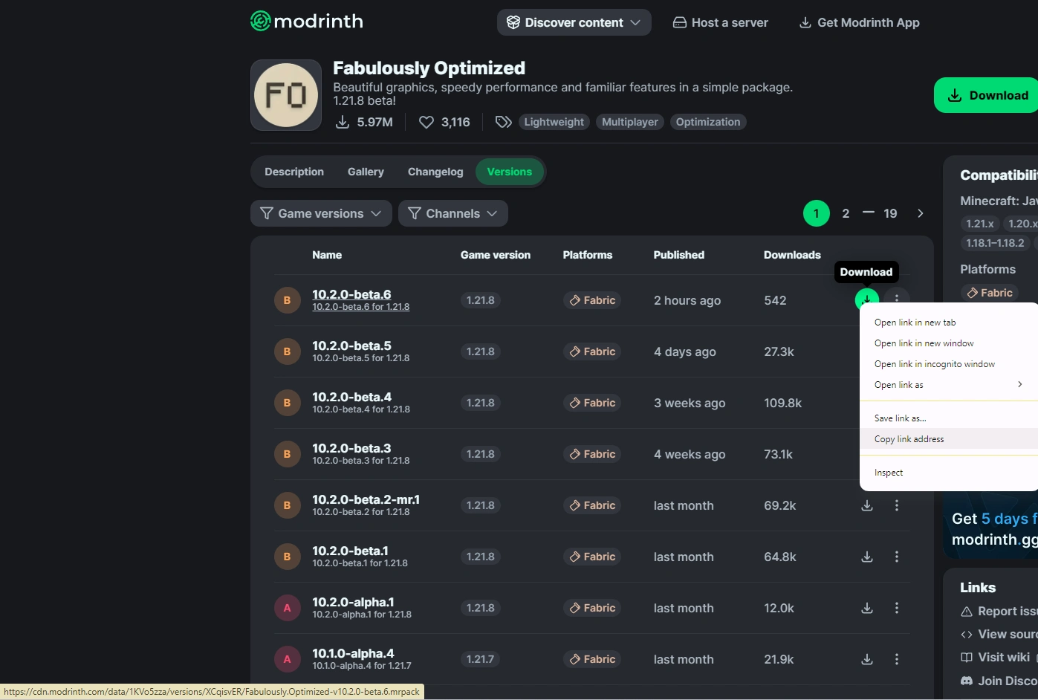This screenshot has height=700, width=1038.
Task: Click alpha channel badge of 10.1.0-alpha.4
Action: pyautogui.click(x=287, y=659)
